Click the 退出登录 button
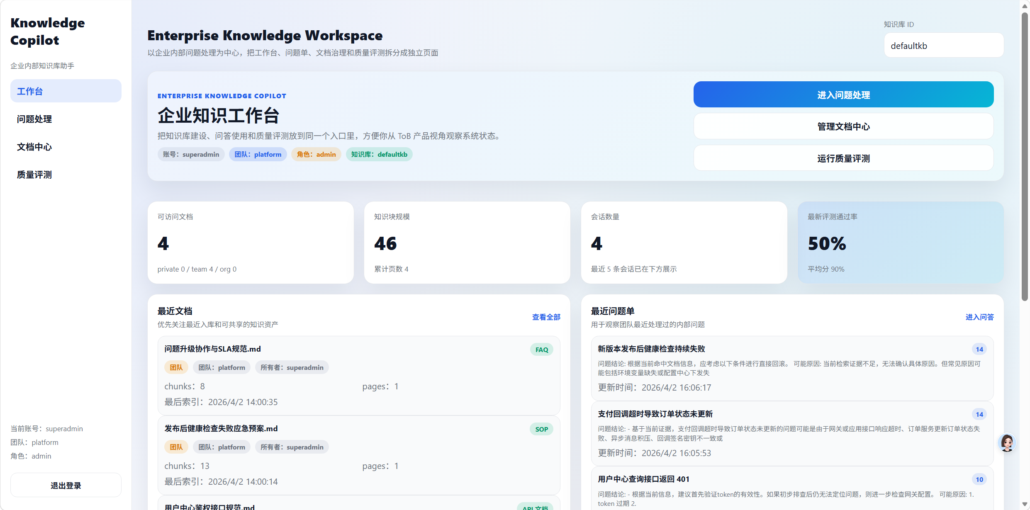 click(66, 485)
